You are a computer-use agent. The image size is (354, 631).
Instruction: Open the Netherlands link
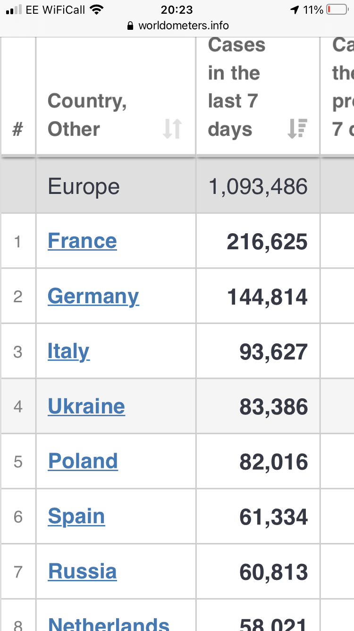point(109,623)
